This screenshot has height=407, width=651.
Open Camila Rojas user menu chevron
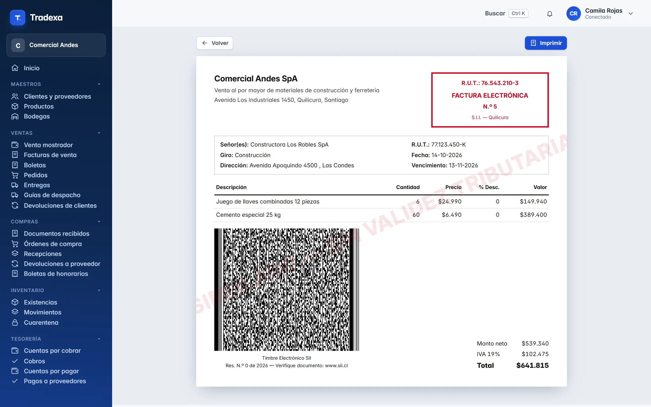coord(631,14)
